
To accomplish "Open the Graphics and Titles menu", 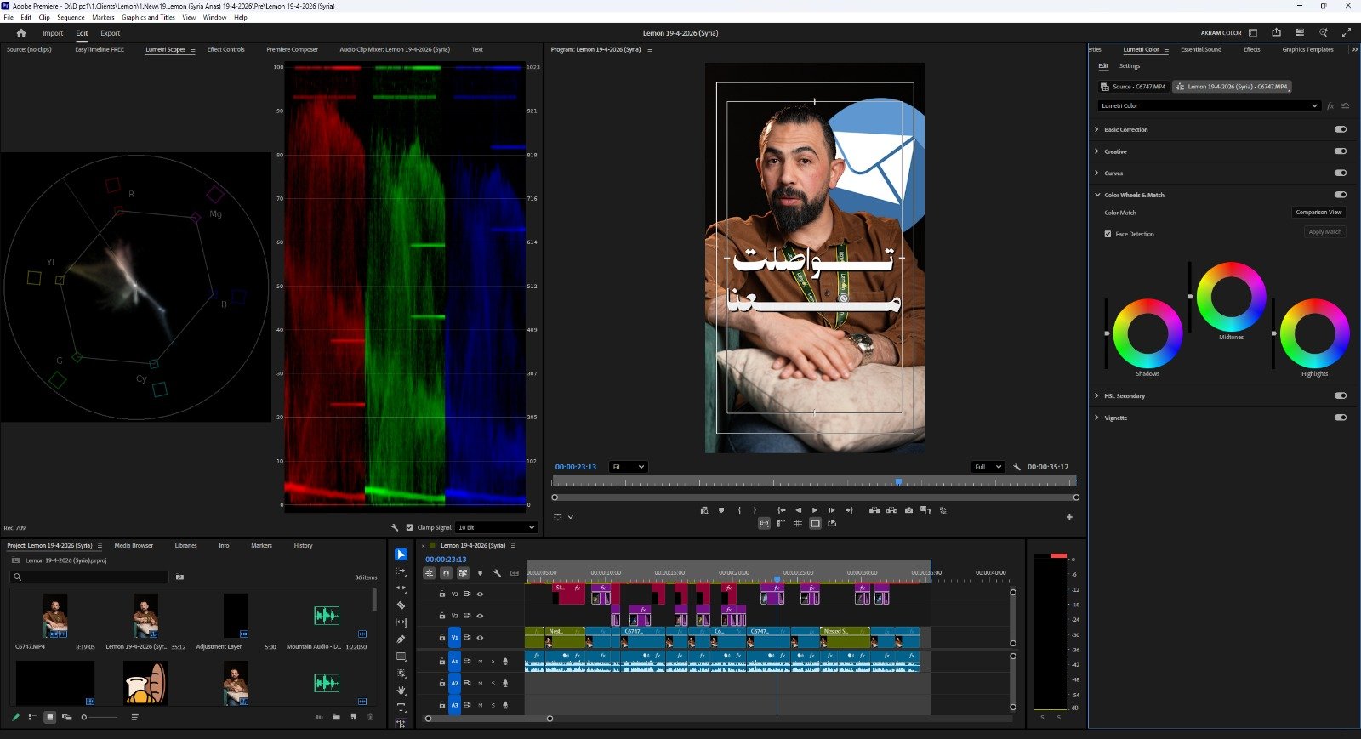I will [x=148, y=17].
